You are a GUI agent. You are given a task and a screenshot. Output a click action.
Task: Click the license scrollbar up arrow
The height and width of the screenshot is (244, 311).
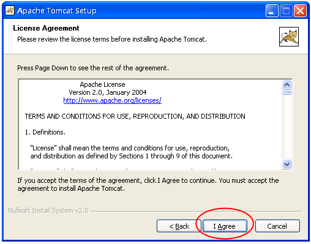[287, 84]
